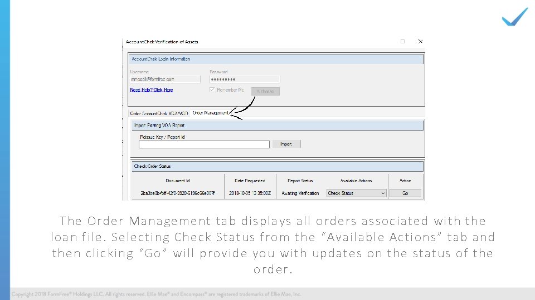
Task: Click the 2018-10-05 13:35:00Z date cell
Action: pyautogui.click(x=250, y=193)
